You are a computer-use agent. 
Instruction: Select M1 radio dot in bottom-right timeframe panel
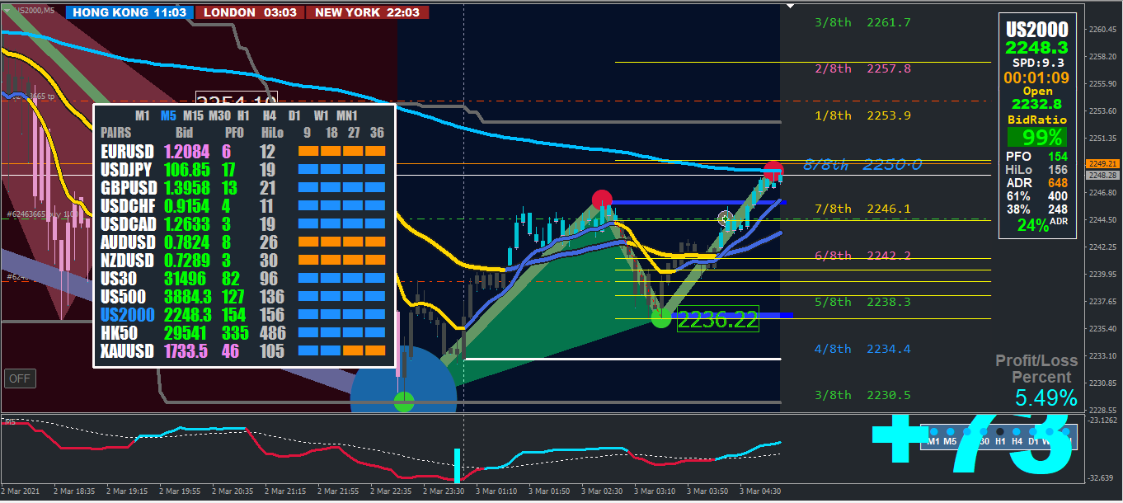pos(934,431)
